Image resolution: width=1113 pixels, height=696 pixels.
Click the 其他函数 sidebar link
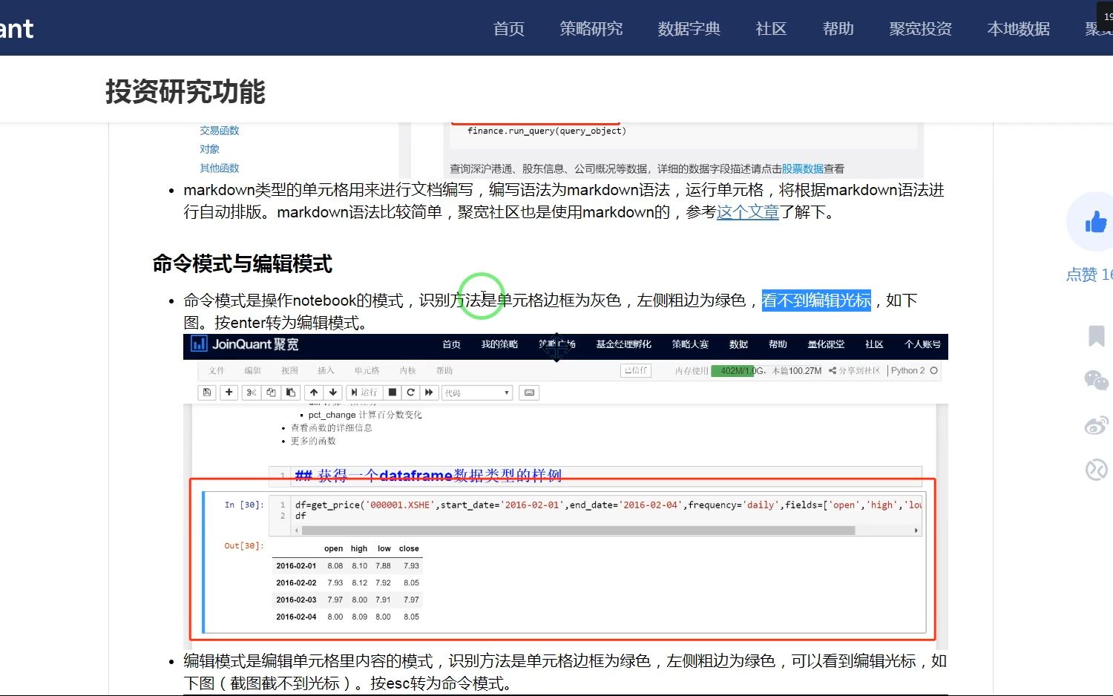click(220, 168)
